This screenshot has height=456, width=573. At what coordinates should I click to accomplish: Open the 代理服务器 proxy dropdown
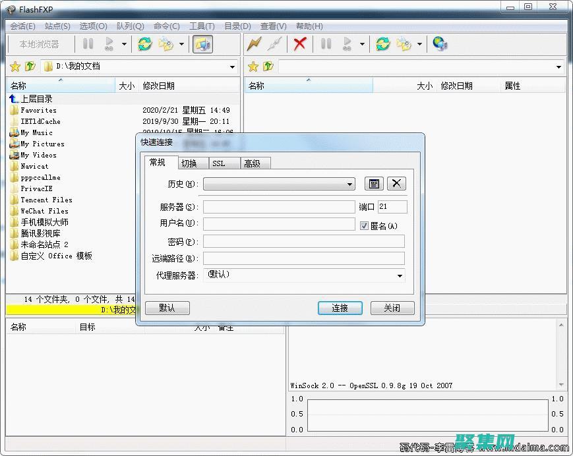pyautogui.click(x=402, y=275)
